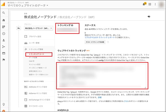Expand すべてのウェブサイトのデータ view selector

tap(28, 6)
